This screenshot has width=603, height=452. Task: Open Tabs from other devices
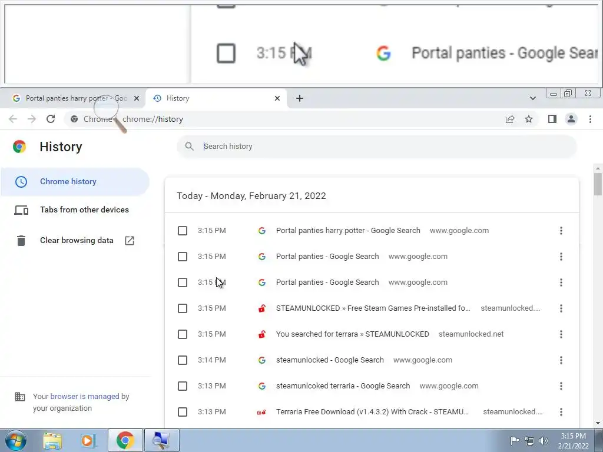click(x=75, y=210)
